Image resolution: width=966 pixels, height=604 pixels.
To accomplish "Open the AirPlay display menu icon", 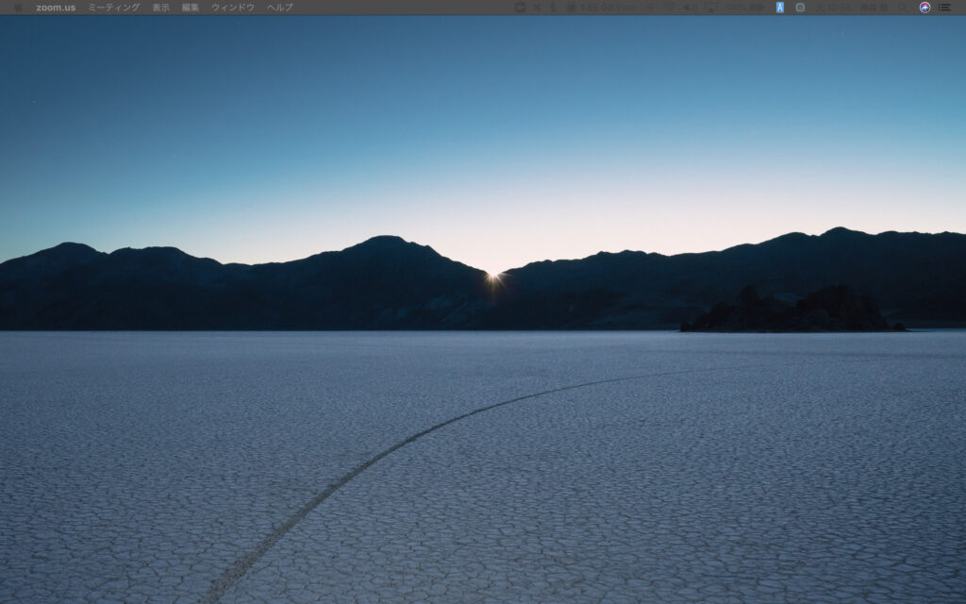I will tap(710, 8).
